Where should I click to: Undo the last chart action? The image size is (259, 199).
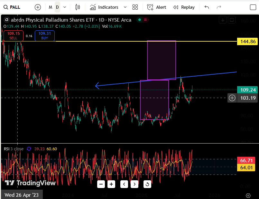tap(207, 7)
